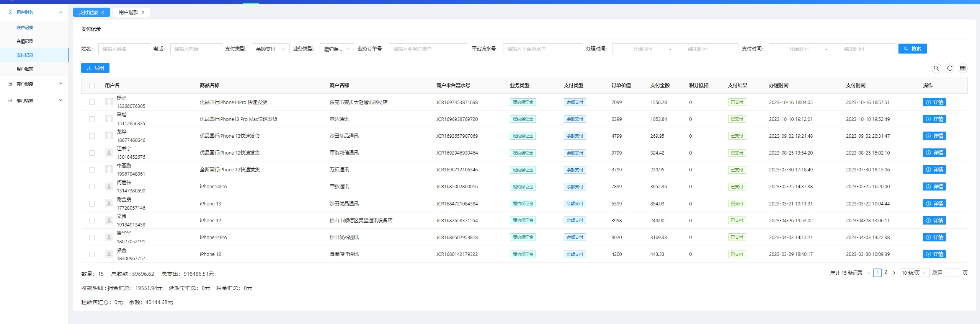Click 余额支付 tag in 李亚鹏 row
This screenshot has width=980, height=324.
(575, 170)
